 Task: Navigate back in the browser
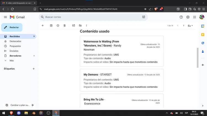3,9
